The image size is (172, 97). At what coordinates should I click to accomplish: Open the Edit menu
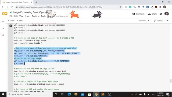16,16
